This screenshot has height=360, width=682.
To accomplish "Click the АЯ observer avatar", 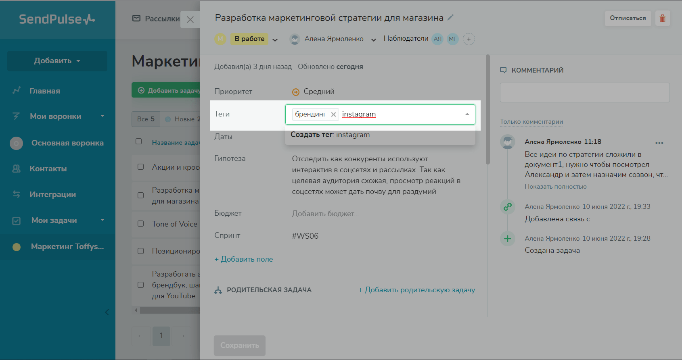I will [x=437, y=39].
